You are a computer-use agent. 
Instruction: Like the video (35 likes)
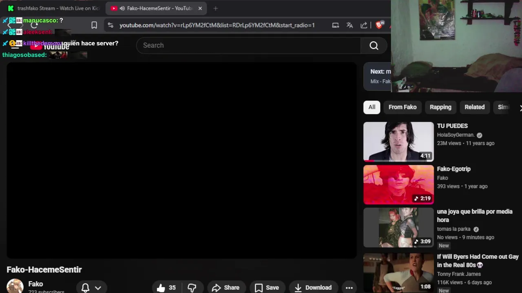tap(166, 288)
